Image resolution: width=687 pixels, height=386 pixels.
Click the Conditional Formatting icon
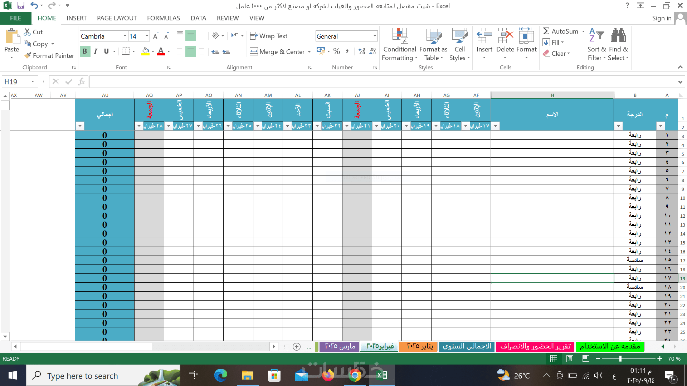click(400, 36)
